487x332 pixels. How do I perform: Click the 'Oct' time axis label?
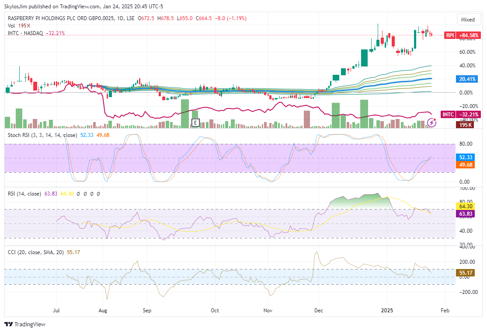(215, 311)
